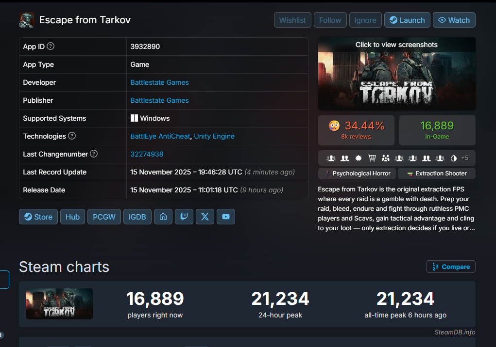Toggle Wishlist for Escape from Tarkov
This screenshot has width=496, height=347.
pyautogui.click(x=292, y=20)
